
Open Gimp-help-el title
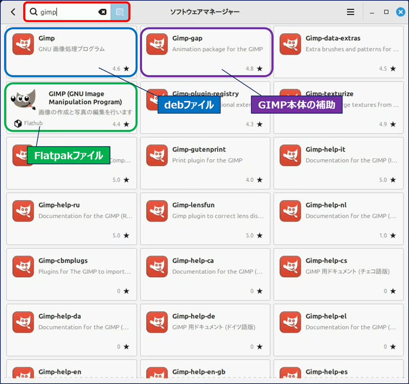(x=326, y=316)
